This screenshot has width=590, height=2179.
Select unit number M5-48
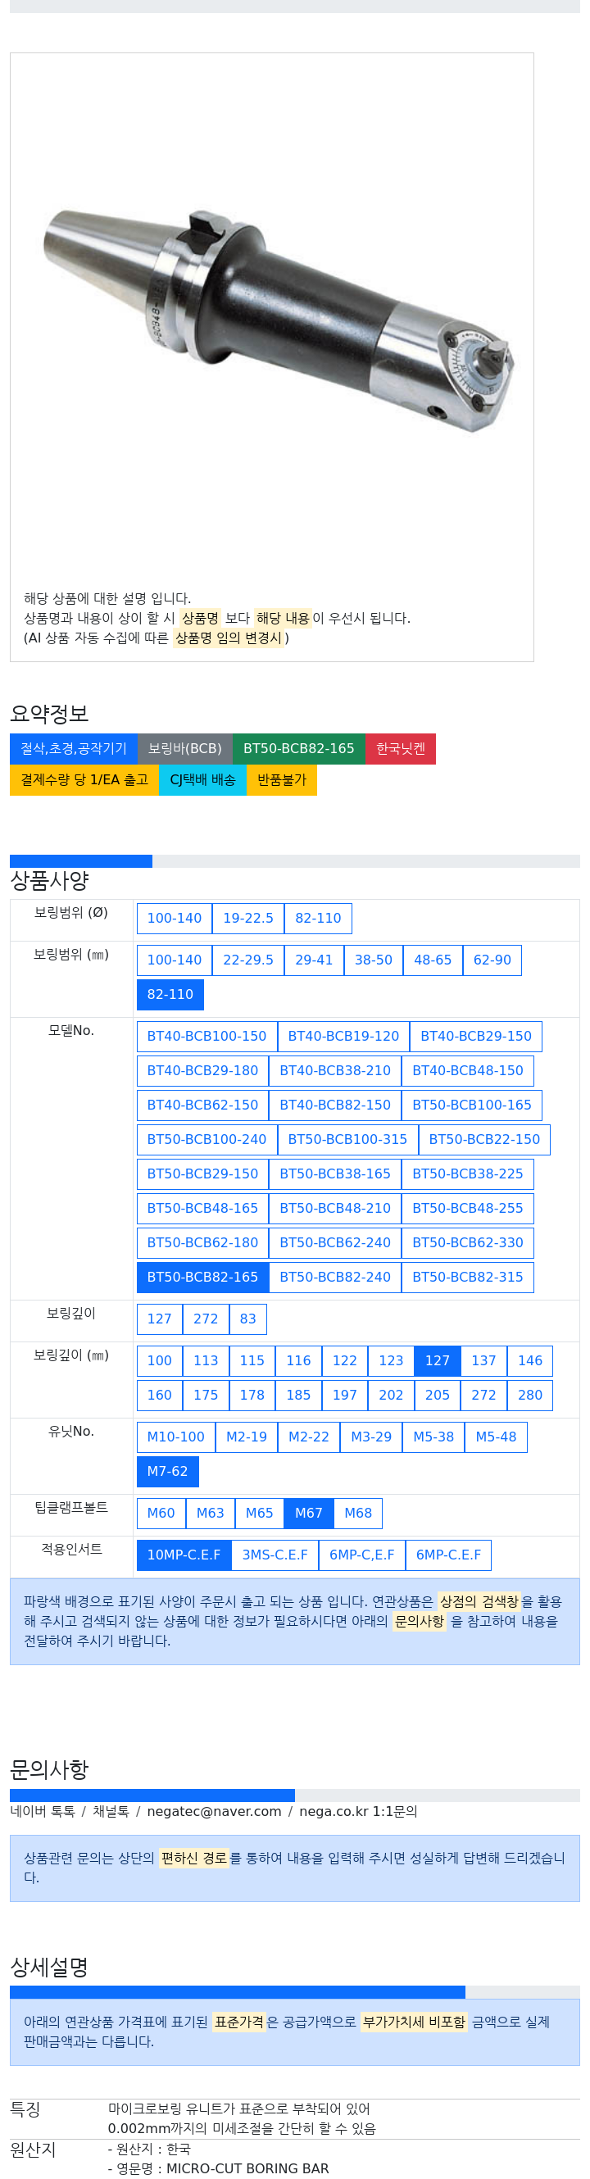(x=497, y=1438)
